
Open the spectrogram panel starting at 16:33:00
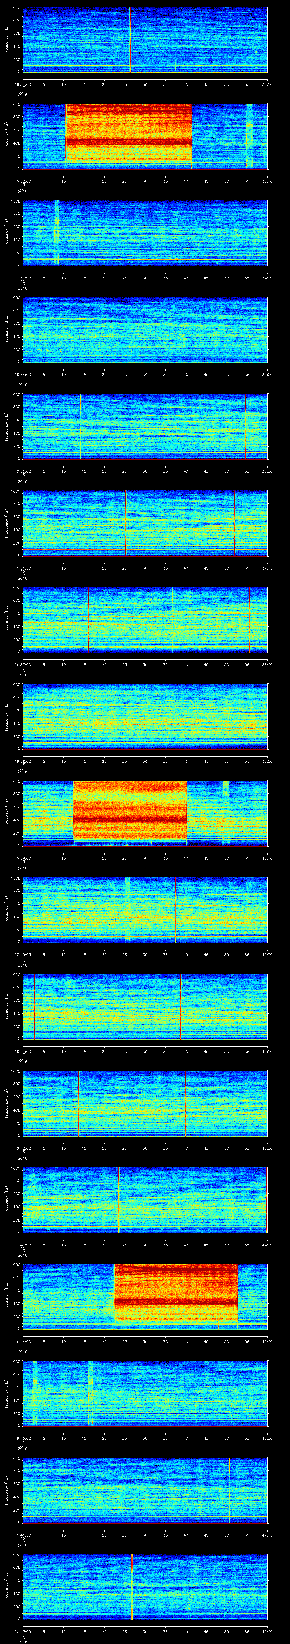coord(145,233)
